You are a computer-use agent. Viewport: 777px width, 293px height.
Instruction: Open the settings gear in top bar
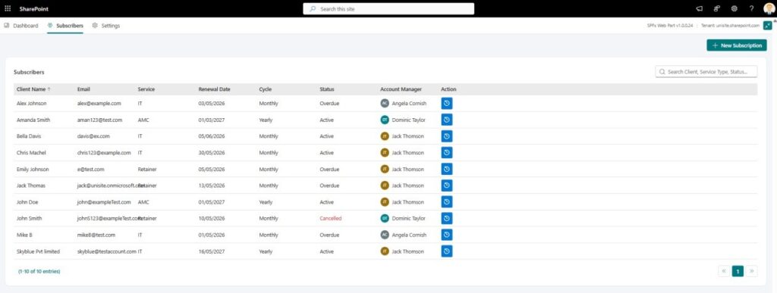point(734,9)
